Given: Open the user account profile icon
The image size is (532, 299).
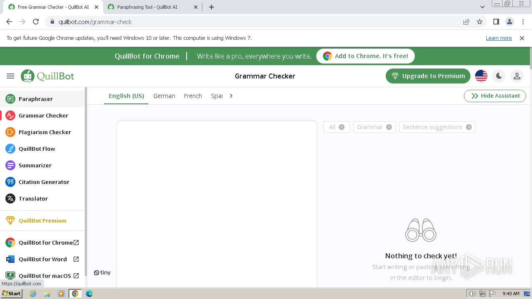Looking at the screenshot, I should 517,76.
